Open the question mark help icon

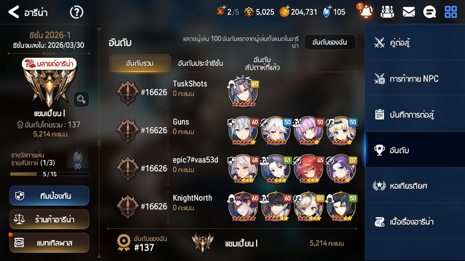[x=77, y=12]
